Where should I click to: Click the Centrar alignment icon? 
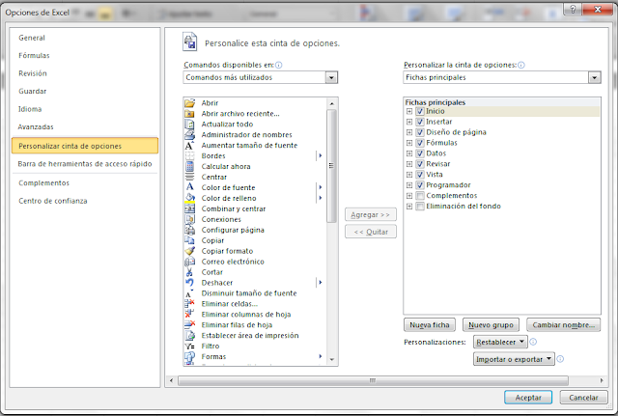tap(190, 178)
